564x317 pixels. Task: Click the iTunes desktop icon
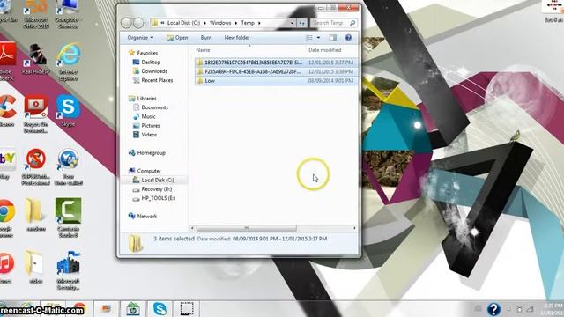pos(6,268)
